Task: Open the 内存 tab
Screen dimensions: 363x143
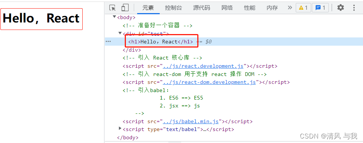Action: coord(272,8)
